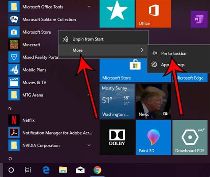
Task: Open the More submenu arrow
Action: click(142, 50)
